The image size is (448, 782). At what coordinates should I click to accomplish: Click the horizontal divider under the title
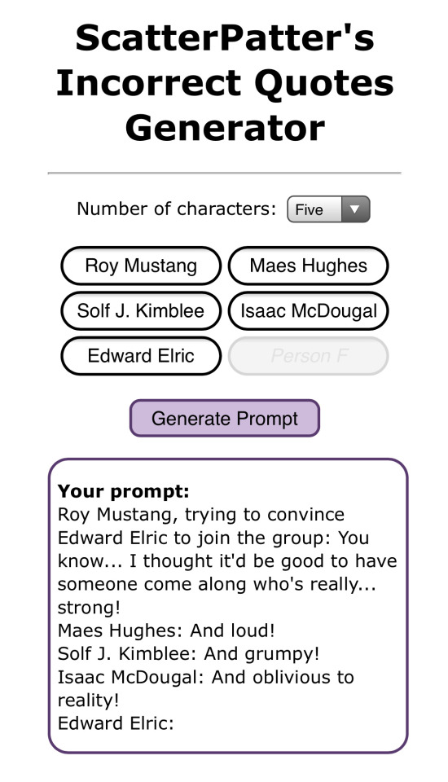point(225,173)
